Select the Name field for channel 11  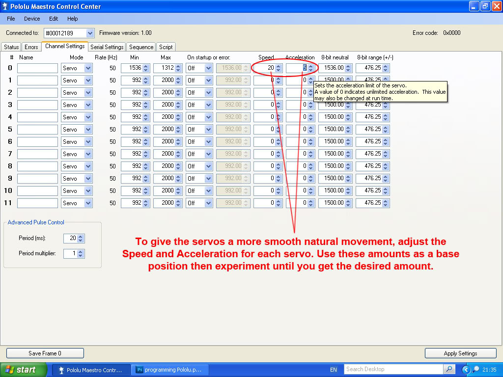point(37,203)
